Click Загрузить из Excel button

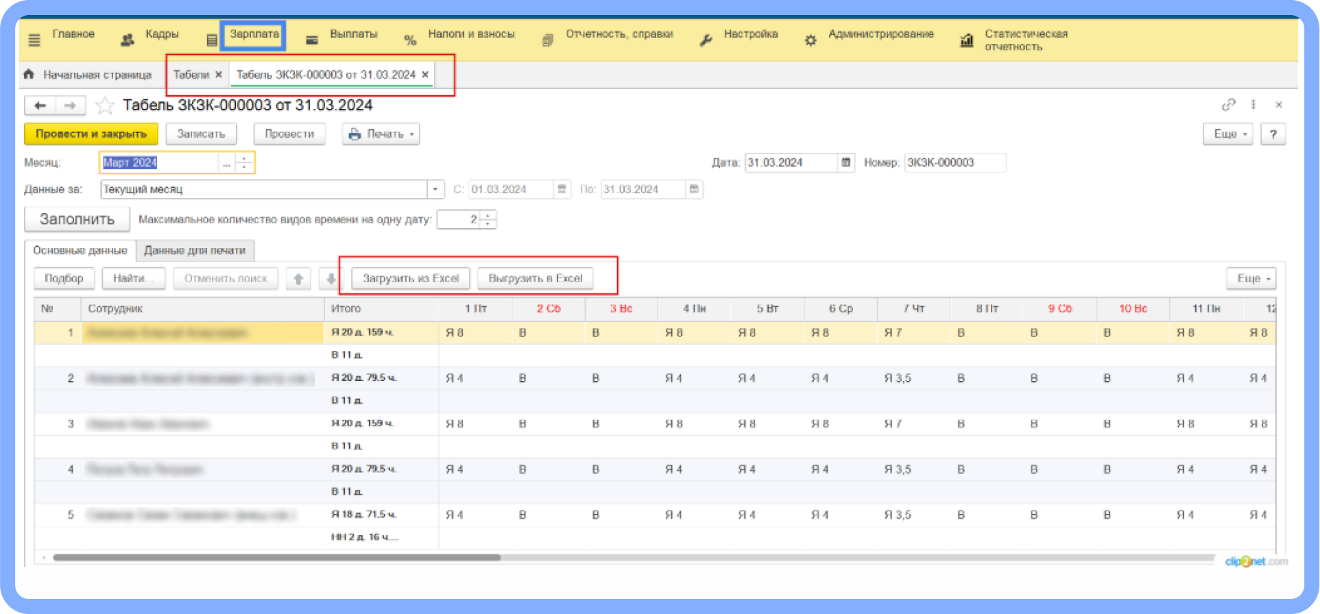point(410,279)
